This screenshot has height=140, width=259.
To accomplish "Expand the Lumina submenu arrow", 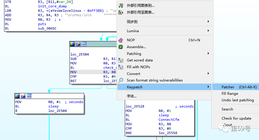I will pyautogui.click(x=208, y=31).
